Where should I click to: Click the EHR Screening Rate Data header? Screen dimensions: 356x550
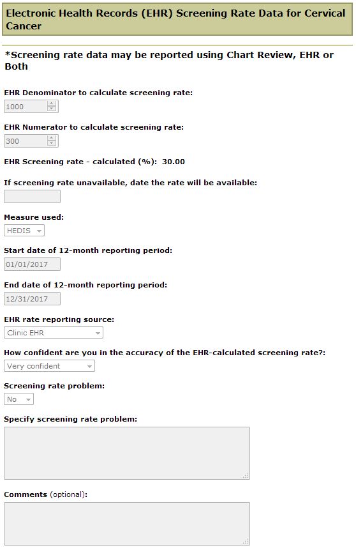click(177, 19)
